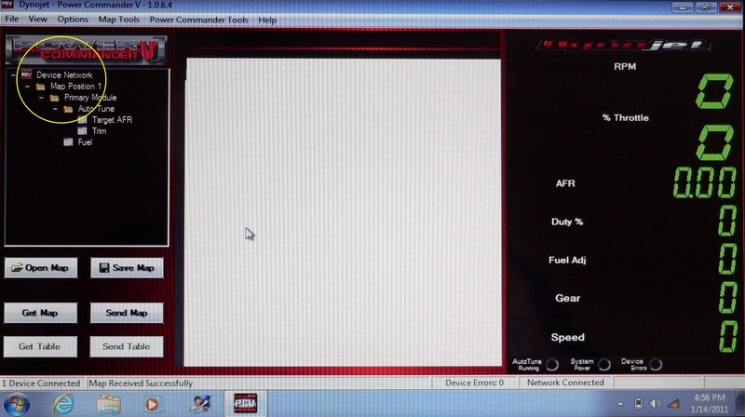
Task: Click the Open Map button
Action: [42, 268]
